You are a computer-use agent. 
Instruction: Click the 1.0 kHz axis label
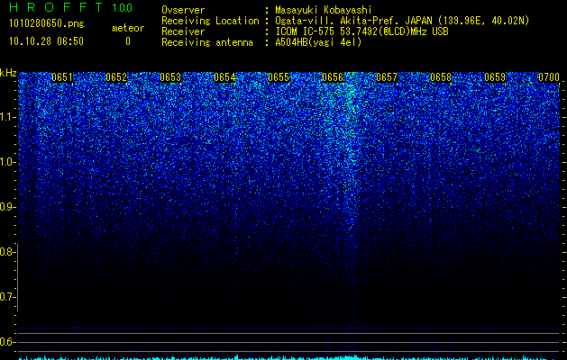pyautogui.click(x=6, y=162)
